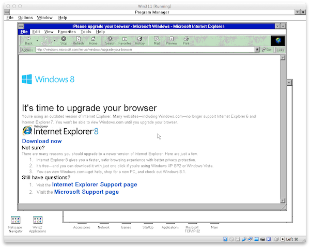Screen dimensions: 310x248
Task: Expand the Back button history arrow
Action: pos(37,41)
